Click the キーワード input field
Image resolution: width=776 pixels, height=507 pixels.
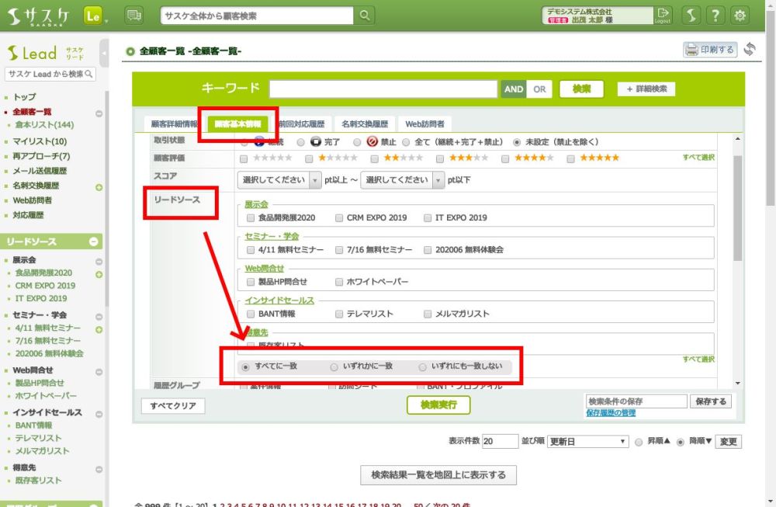(383, 89)
